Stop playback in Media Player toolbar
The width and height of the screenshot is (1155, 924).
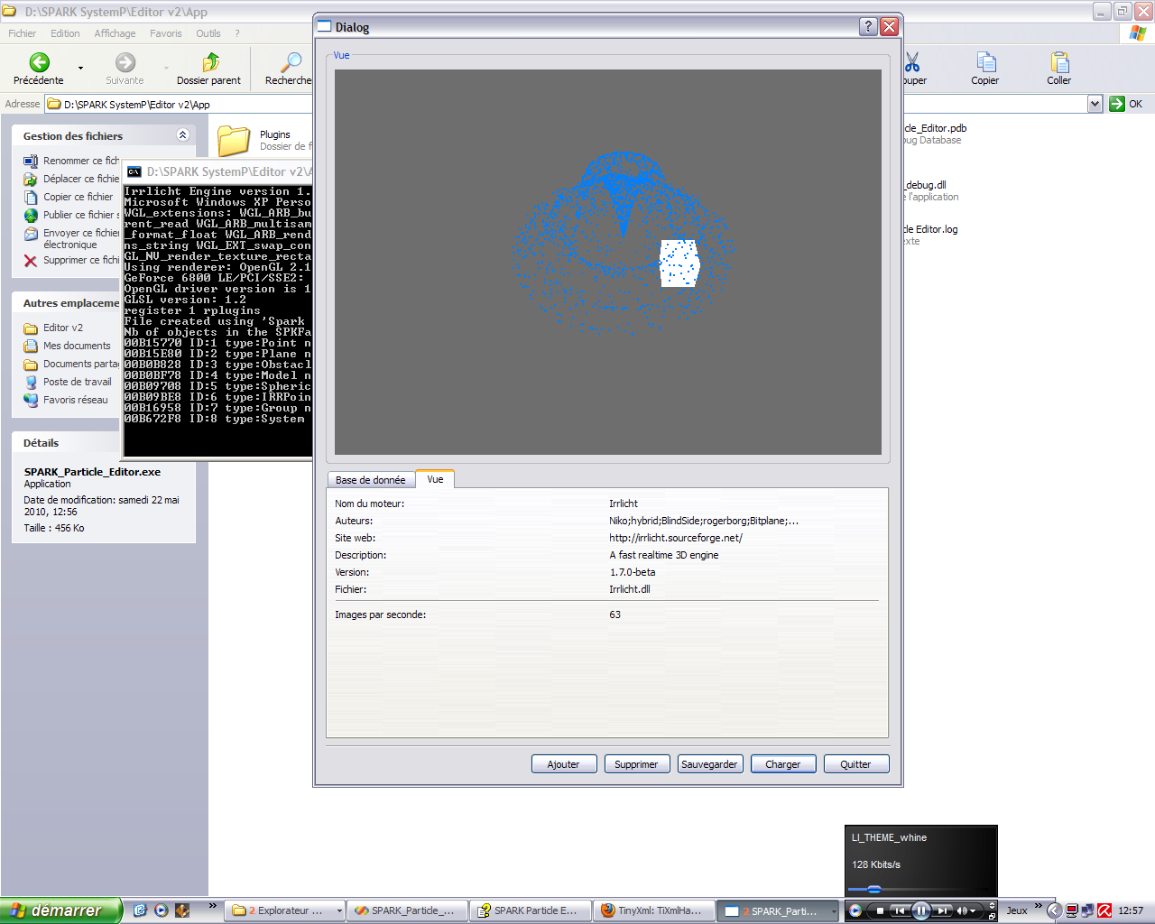(x=880, y=910)
